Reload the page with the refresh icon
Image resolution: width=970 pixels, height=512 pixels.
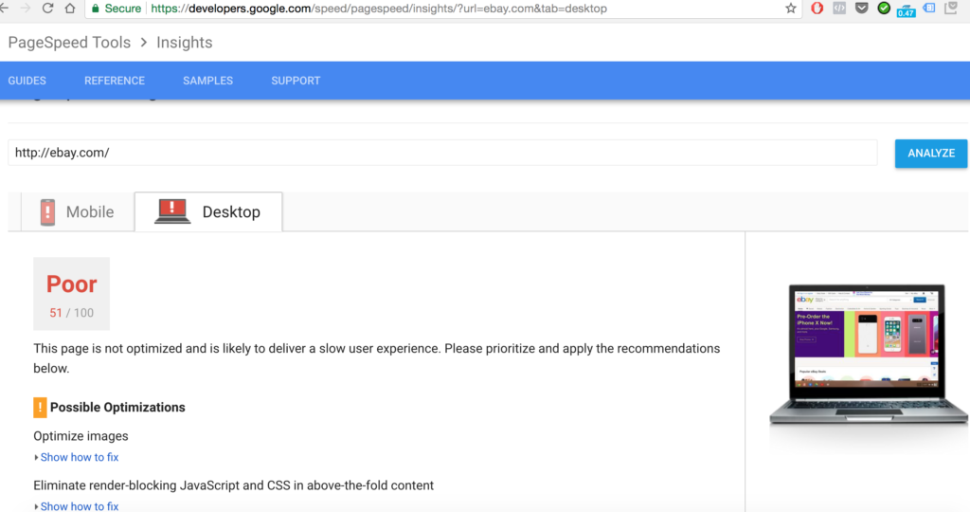(x=47, y=9)
